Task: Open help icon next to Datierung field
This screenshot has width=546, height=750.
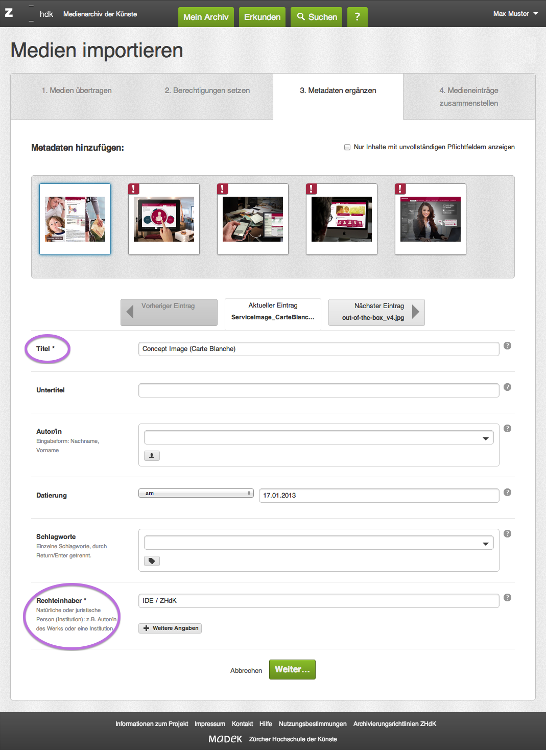Action: pos(507,493)
